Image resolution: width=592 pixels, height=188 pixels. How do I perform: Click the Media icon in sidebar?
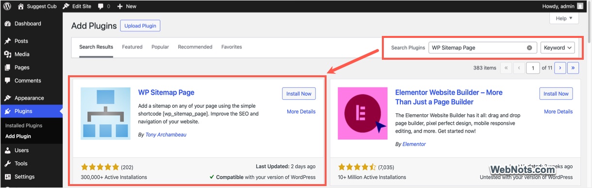coord(7,54)
